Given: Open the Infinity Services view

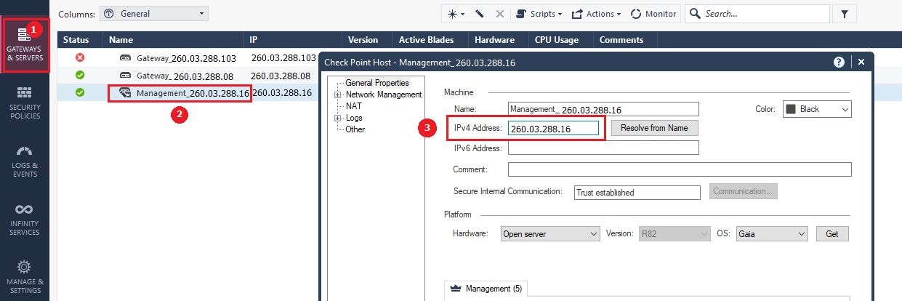Looking at the screenshot, I should pos(25,220).
